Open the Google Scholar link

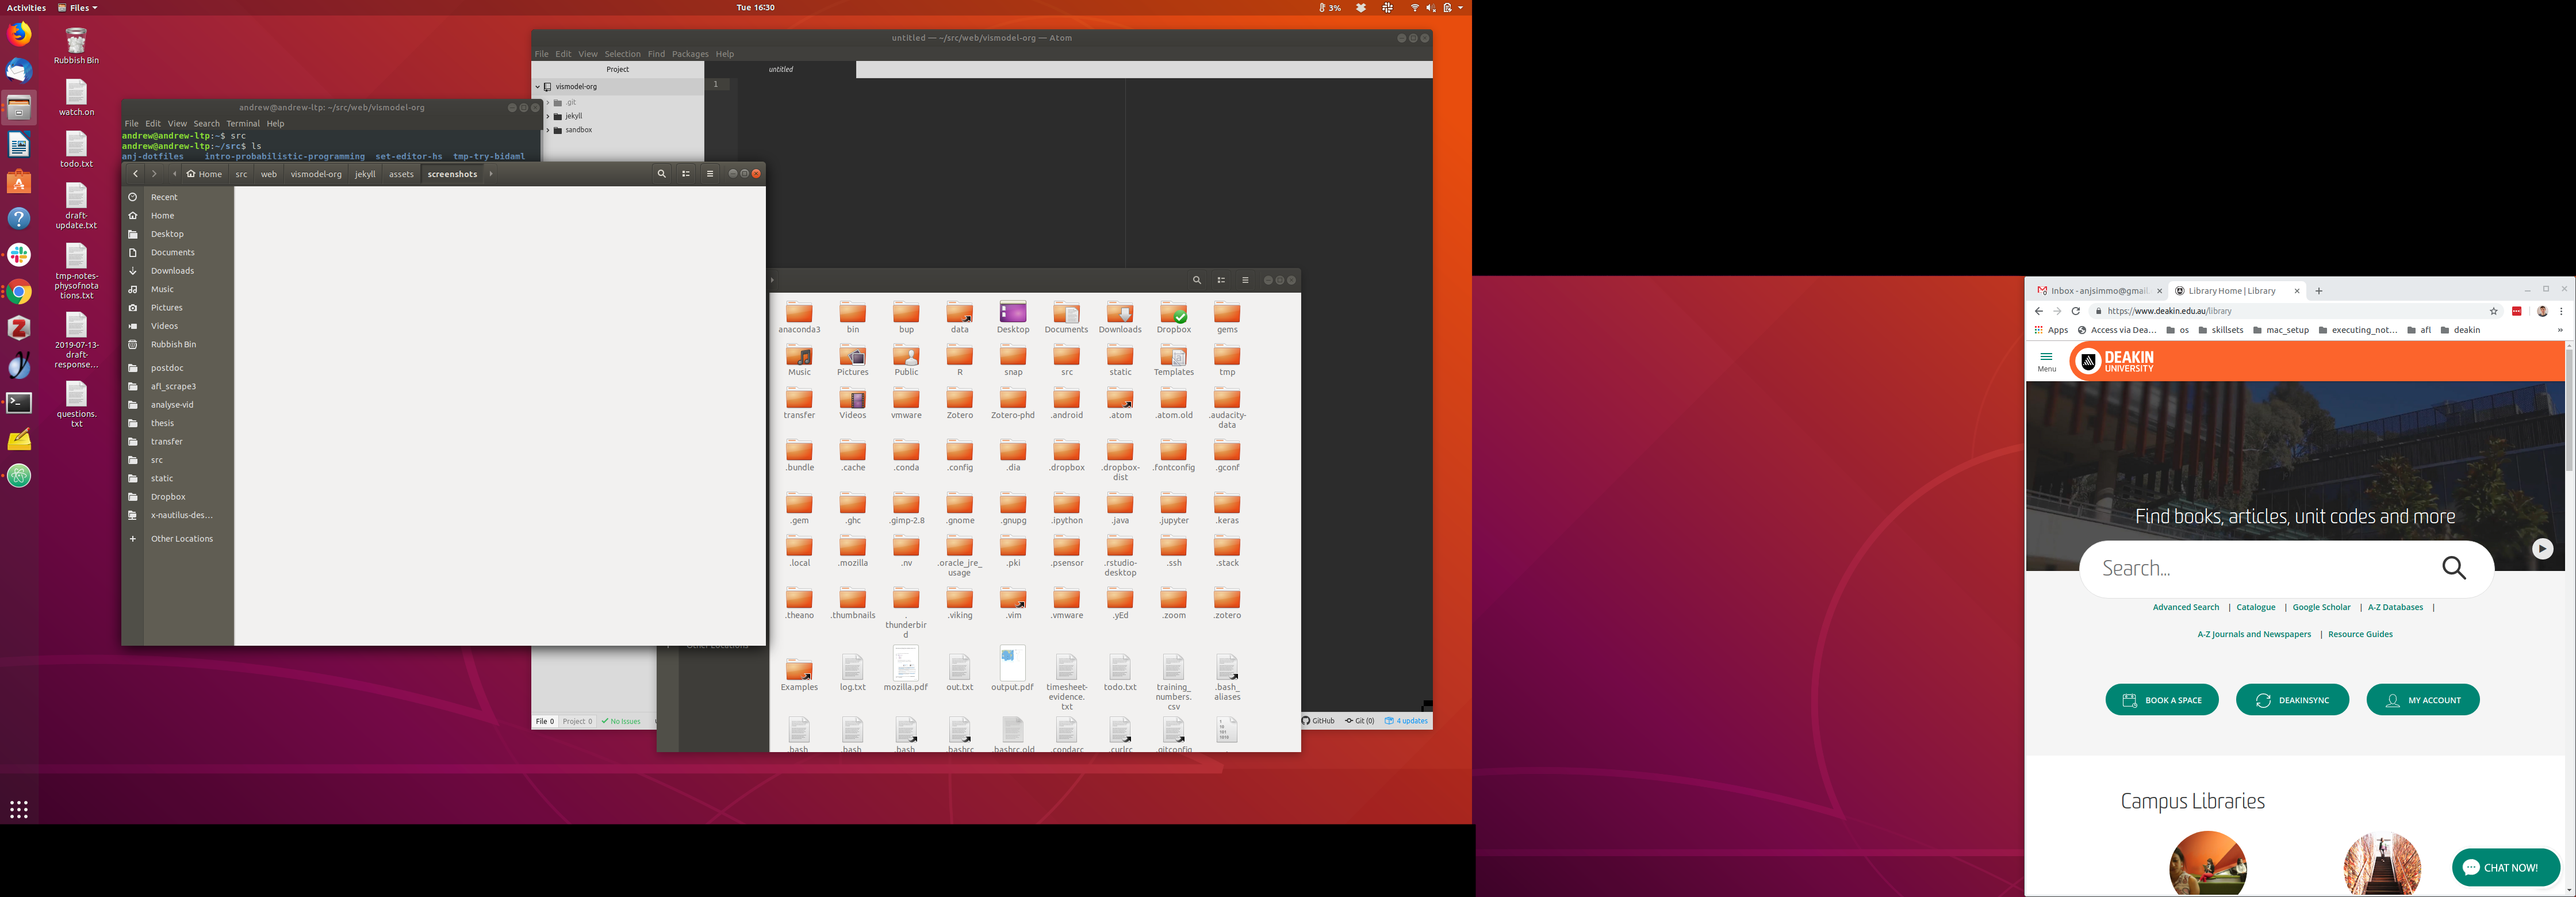2321,607
